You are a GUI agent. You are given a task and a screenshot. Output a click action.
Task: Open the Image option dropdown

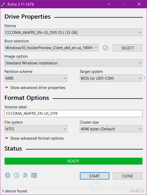pyautogui.click(x=73, y=63)
